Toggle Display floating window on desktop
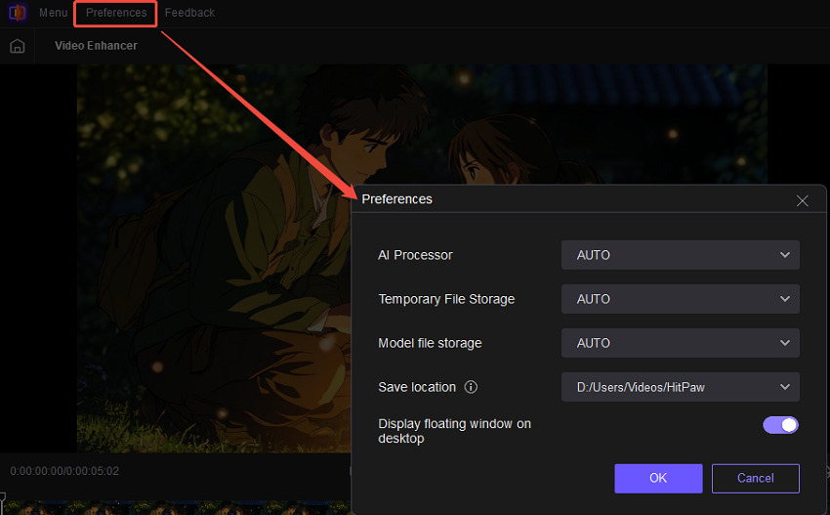Image resolution: width=830 pixels, height=515 pixels. [780, 425]
